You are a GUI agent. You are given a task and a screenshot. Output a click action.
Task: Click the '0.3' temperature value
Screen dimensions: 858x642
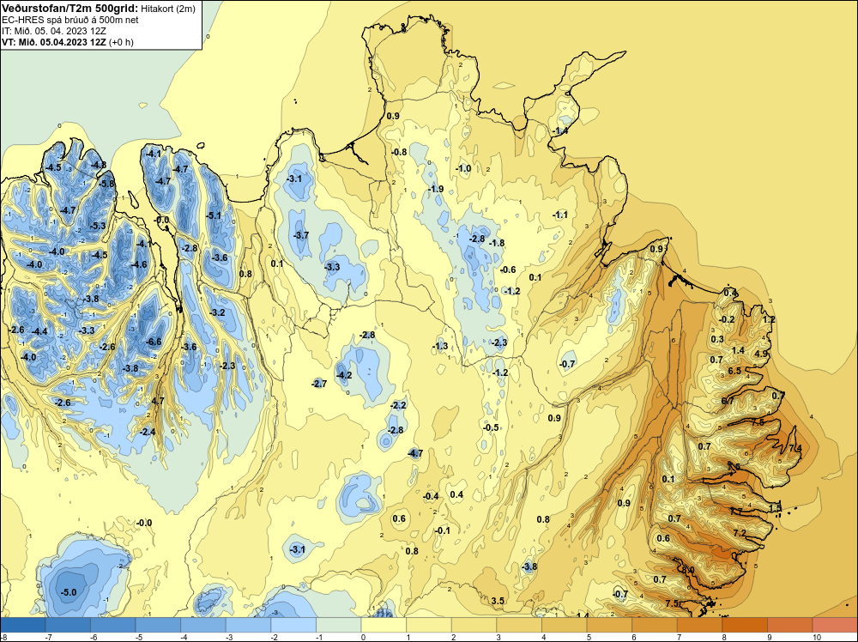tap(717, 339)
